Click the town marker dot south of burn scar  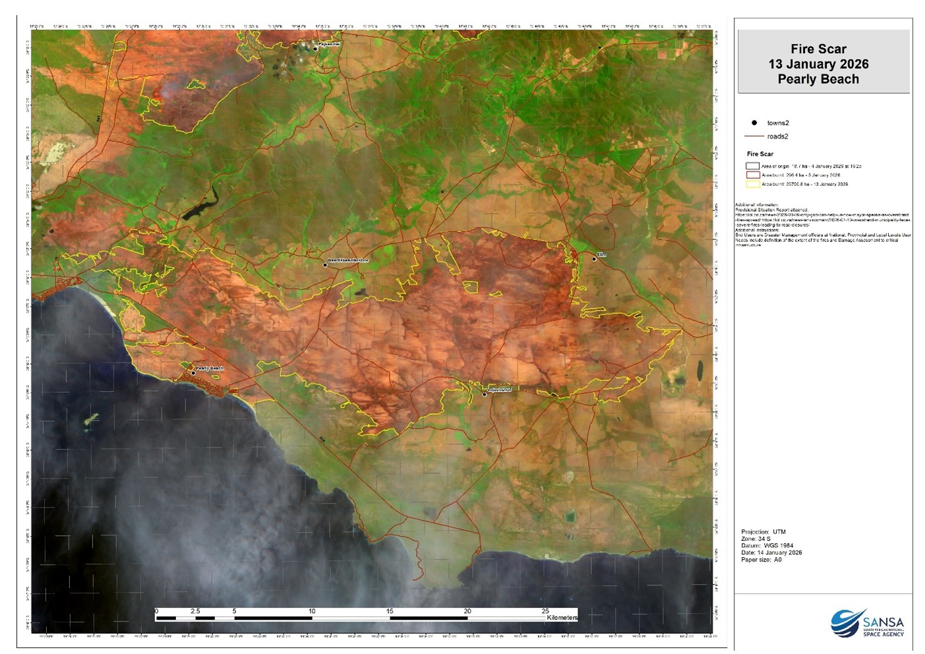[485, 394]
